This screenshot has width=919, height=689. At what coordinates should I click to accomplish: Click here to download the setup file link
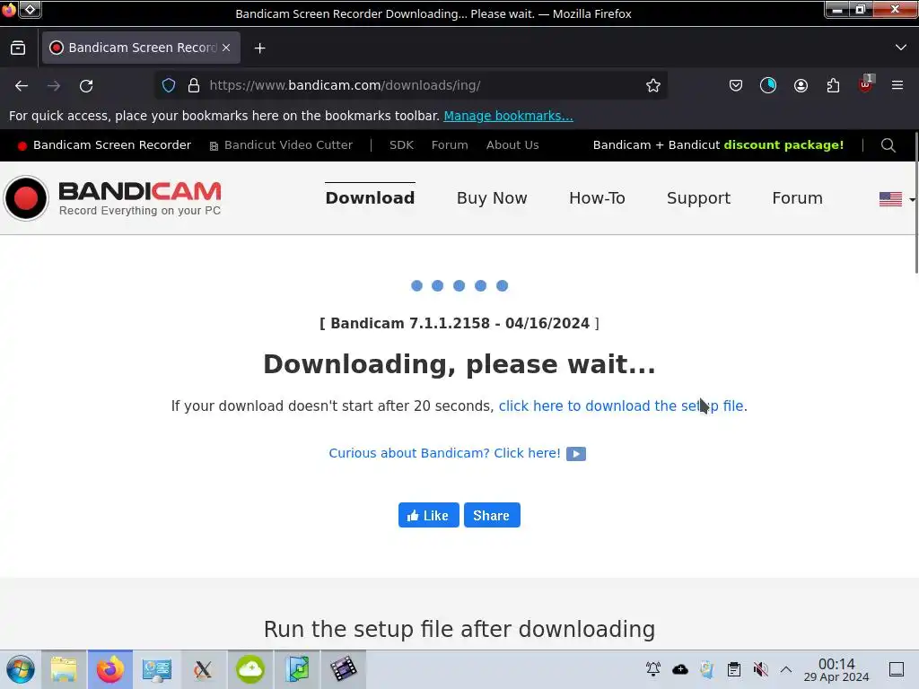pyautogui.click(x=623, y=406)
